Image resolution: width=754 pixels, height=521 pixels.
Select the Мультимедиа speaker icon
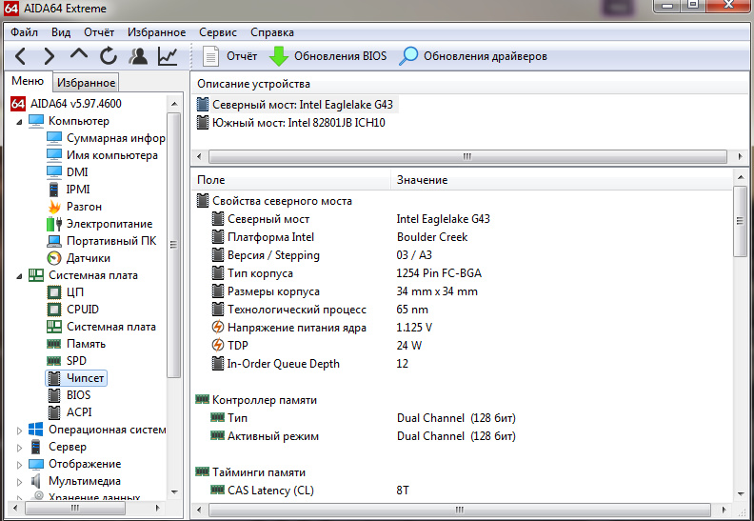click(x=35, y=481)
